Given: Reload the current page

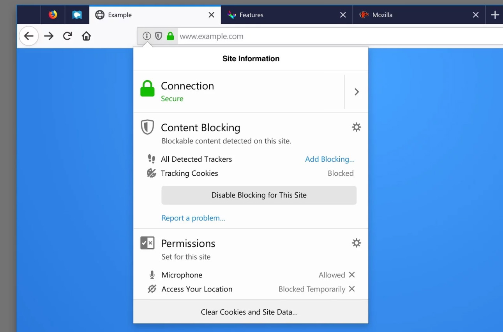Looking at the screenshot, I should 67,36.
